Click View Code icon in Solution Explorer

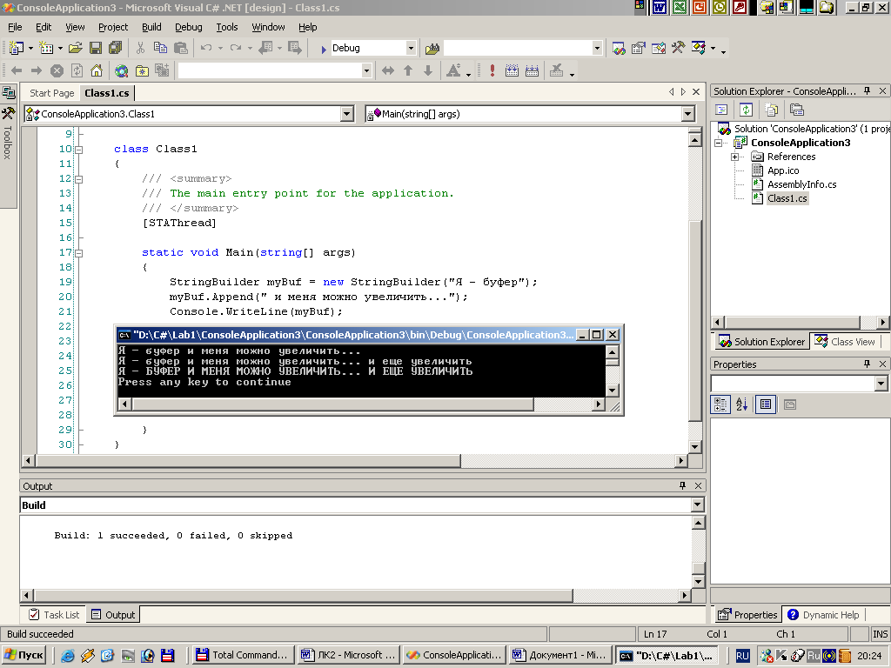click(721, 110)
